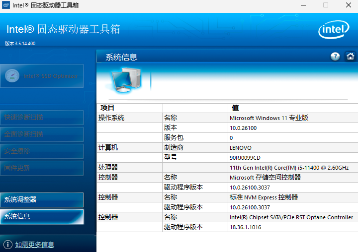
Task: Close the Intel toolbox window
Action: pyautogui.click(x=349, y=5)
